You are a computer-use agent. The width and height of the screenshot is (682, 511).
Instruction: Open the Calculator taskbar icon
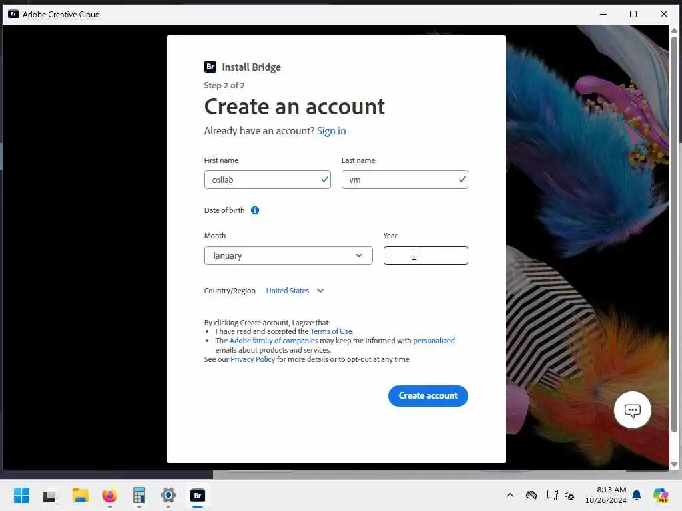[x=139, y=495]
